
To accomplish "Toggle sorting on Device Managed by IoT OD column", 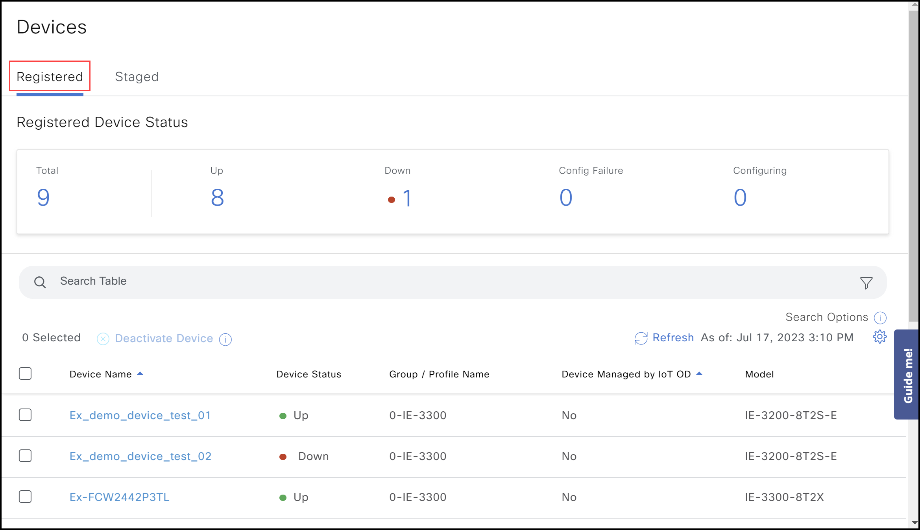I will point(700,374).
